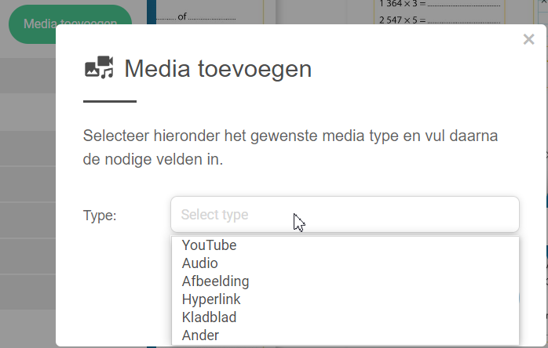Pick the Kladblad option
Image resolution: width=548 pixels, height=348 pixels.
209,317
